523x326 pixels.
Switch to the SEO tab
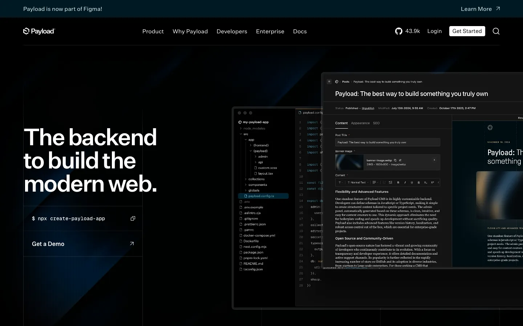click(x=376, y=123)
